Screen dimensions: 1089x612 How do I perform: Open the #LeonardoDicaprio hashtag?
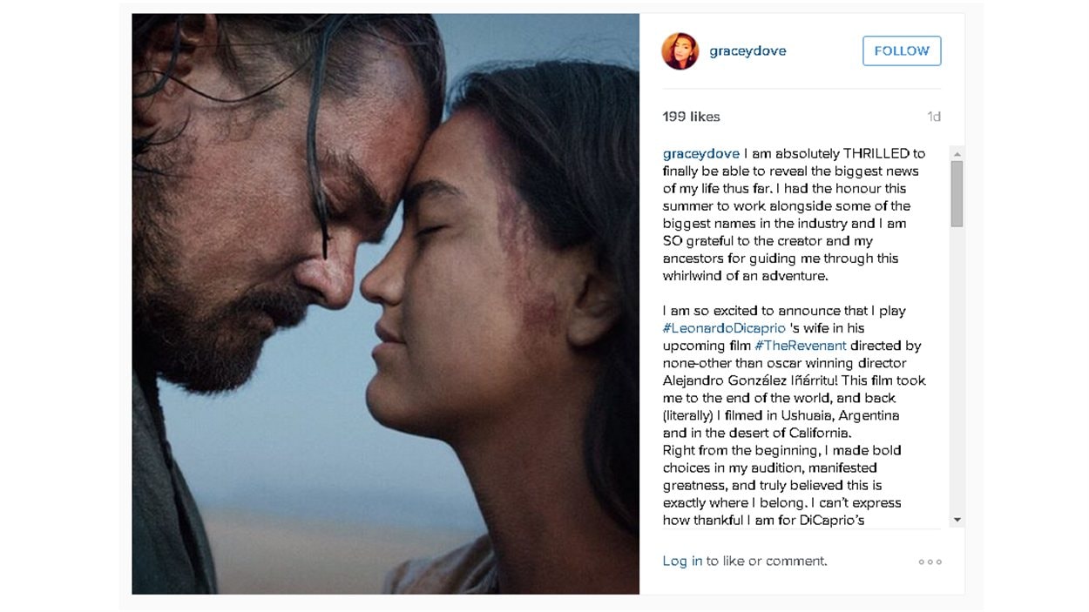coord(724,328)
